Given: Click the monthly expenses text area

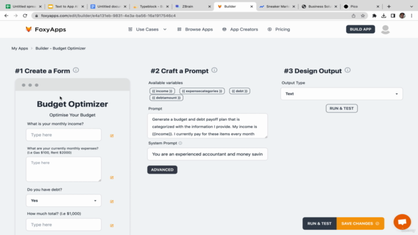Looking at the screenshot, I should tap(64, 169).
